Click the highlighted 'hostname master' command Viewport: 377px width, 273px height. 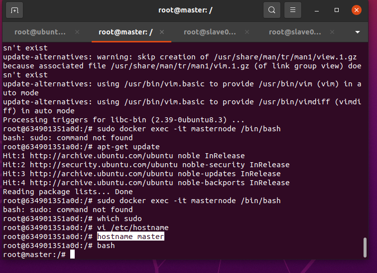click(x=130, y=237)
